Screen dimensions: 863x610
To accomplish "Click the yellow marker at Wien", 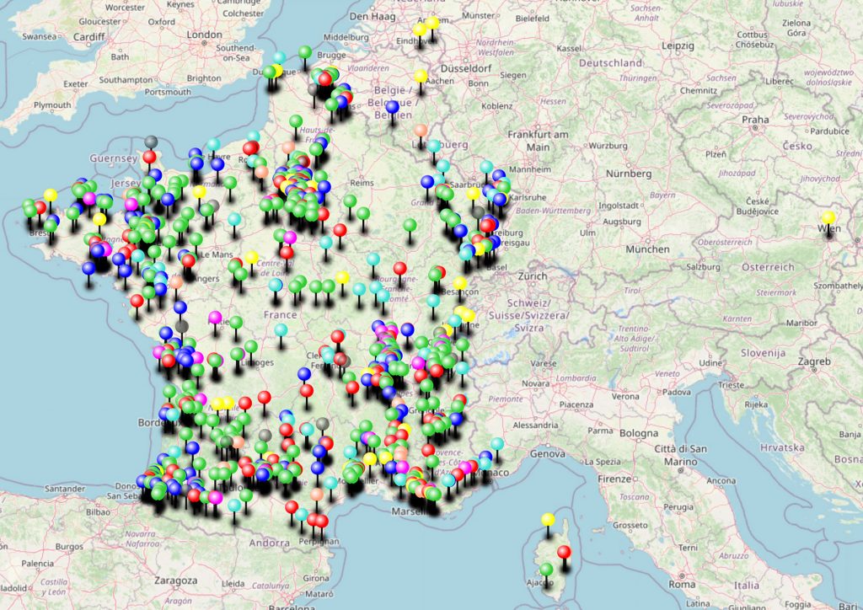I will [x=828, y=218].
